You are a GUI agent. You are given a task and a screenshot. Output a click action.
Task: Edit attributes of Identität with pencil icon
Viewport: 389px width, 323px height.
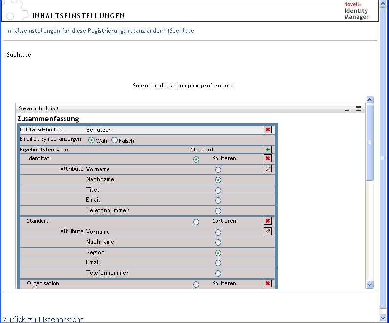click(x=268, y=169)
